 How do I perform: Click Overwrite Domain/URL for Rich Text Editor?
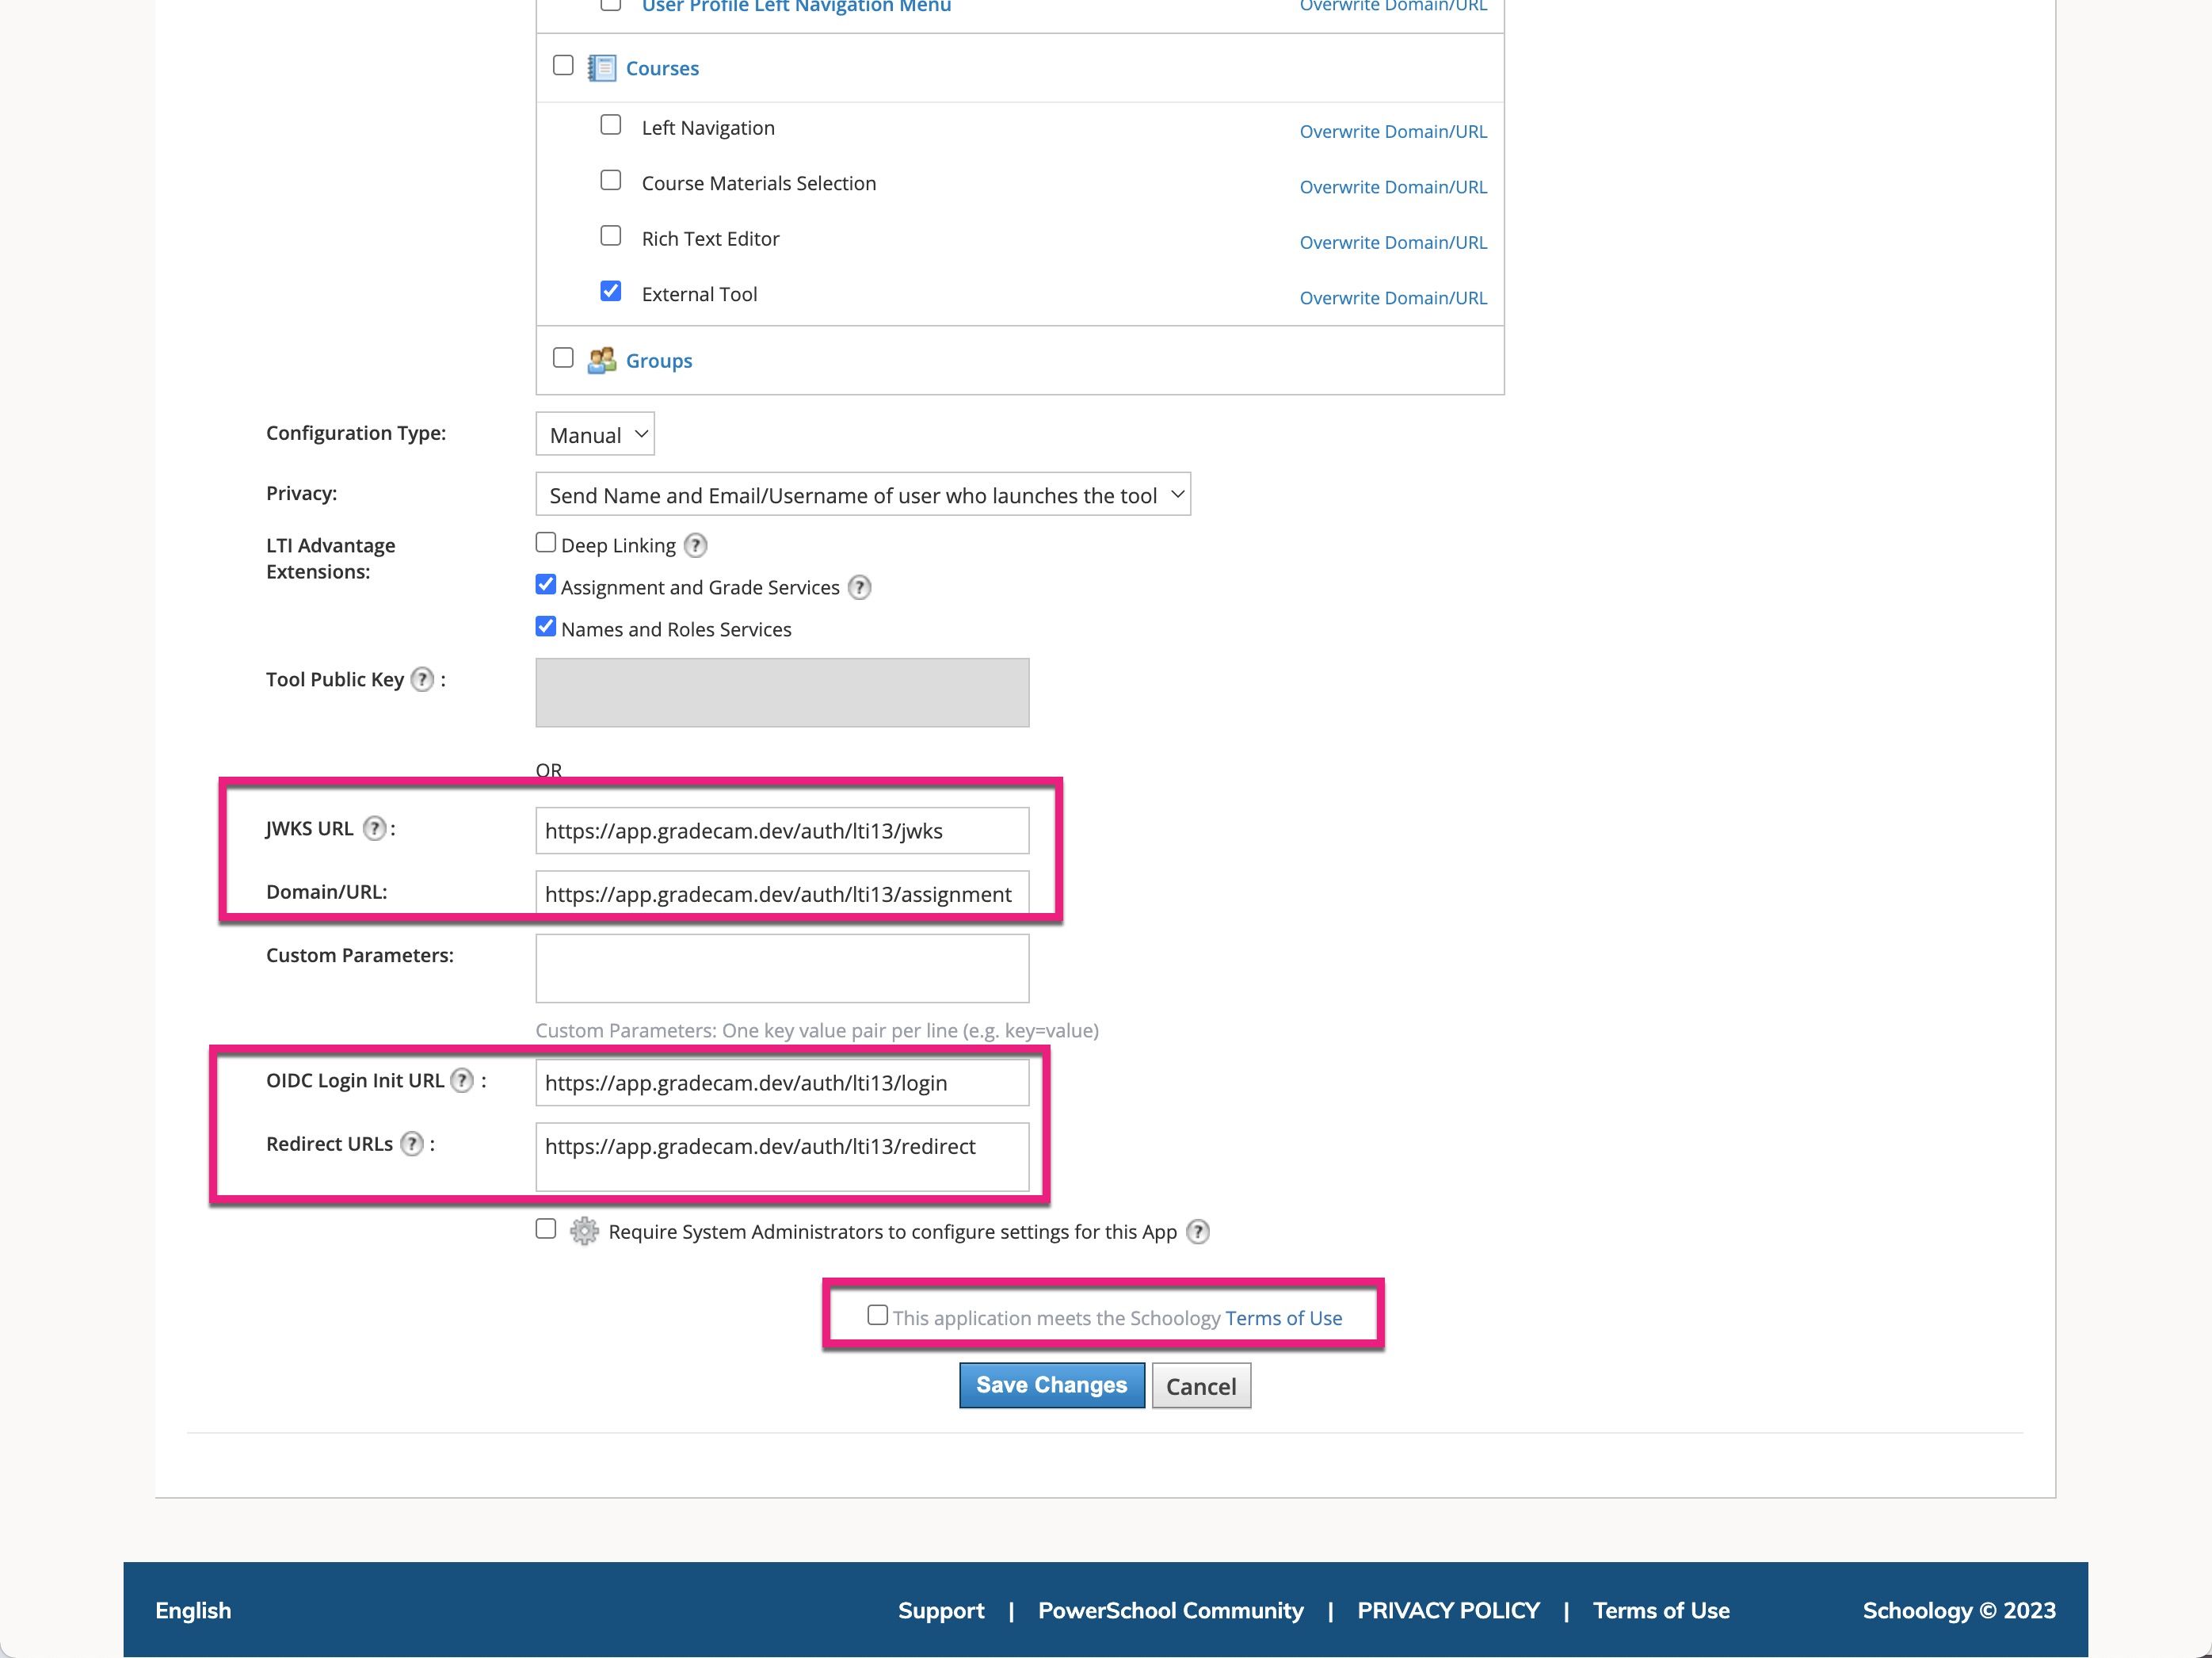(1393, 243)
